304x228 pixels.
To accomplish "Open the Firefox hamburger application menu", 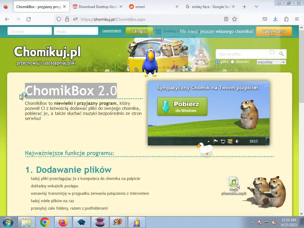I will coord(297,19).
